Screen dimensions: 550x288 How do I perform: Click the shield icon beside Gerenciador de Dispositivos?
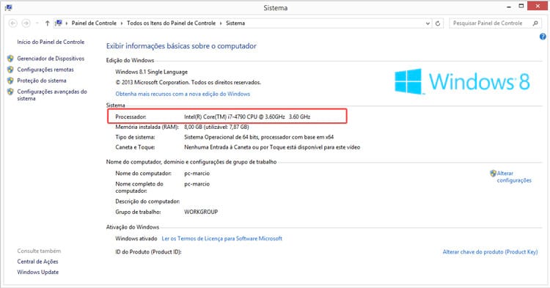[x=10, y=59]
